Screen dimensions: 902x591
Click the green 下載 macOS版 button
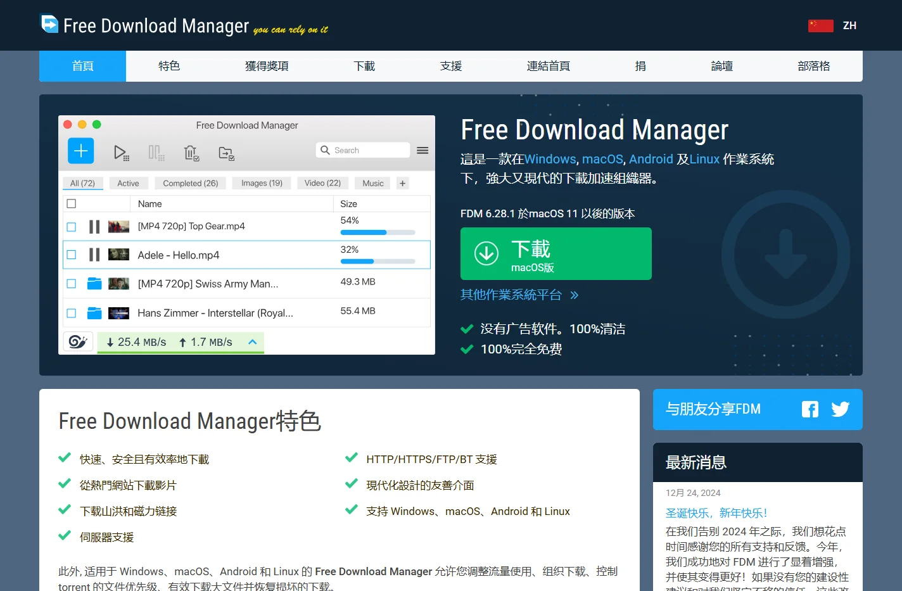pyautogui.click(x=556, y=254)
